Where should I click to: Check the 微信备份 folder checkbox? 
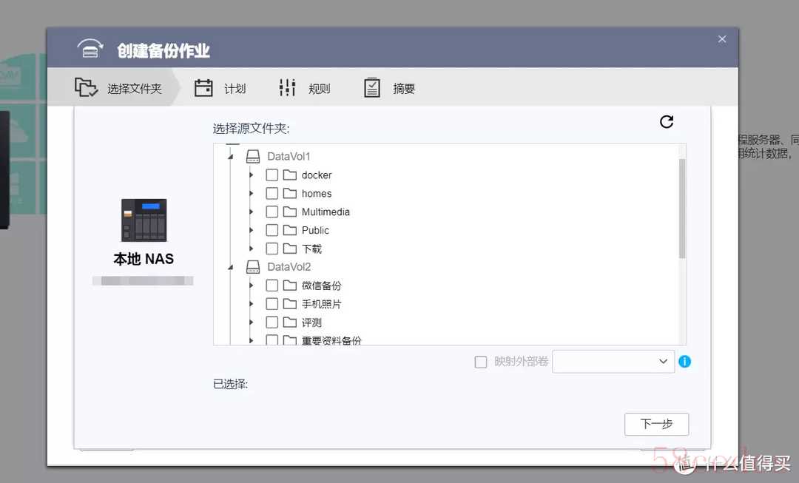[272, 286]
